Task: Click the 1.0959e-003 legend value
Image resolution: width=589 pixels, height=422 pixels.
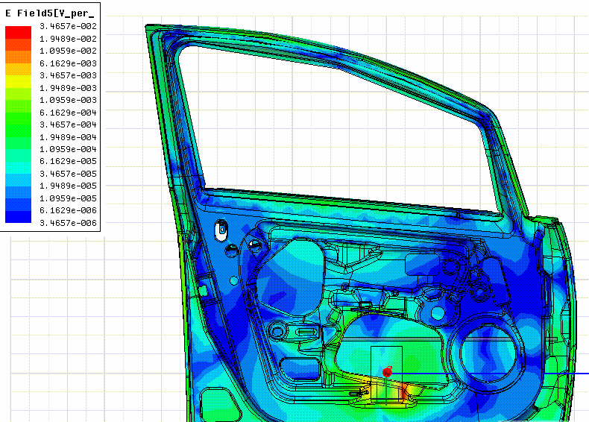Action: coord(68,100)
